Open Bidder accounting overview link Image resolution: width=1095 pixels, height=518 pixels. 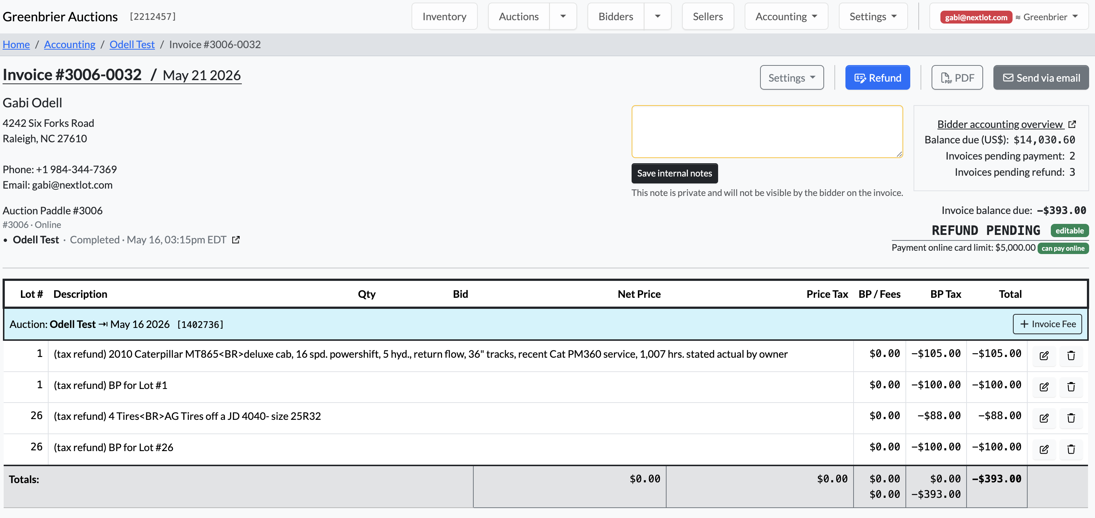click(x=1006, y=124)
